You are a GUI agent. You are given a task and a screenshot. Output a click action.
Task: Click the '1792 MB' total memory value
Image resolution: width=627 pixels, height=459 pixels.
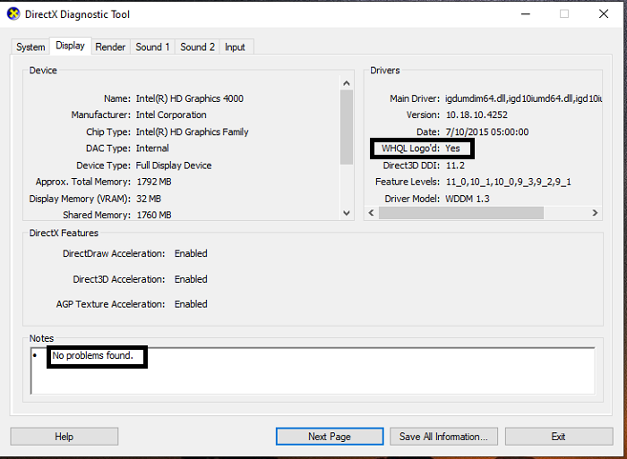pos(154,182)
